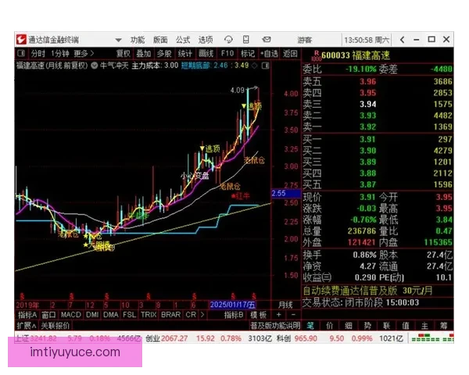Open the 月线 period selector
This screenshot has width=469, height=375.
pyautogui.click(x=285, y=305)
